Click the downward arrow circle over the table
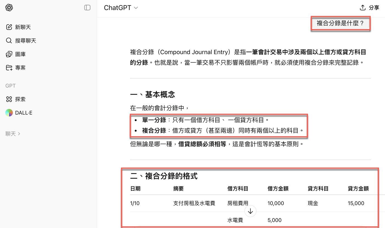This screenshot has width=385, height=228. (x=250, y=211)
